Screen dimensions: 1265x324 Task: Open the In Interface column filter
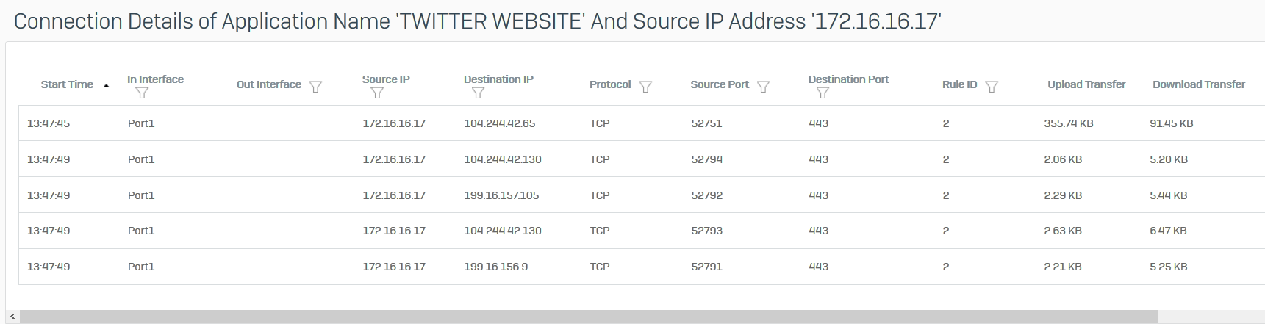[x=143, y=93]
